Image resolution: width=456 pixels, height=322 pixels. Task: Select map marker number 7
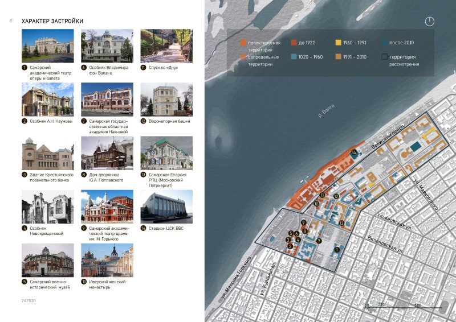point(319,241)
